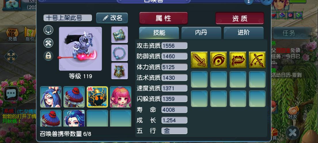This screenshot has width=318, height=143.
Task: Switch to the 进阶 tab
Action: point(244,33)
